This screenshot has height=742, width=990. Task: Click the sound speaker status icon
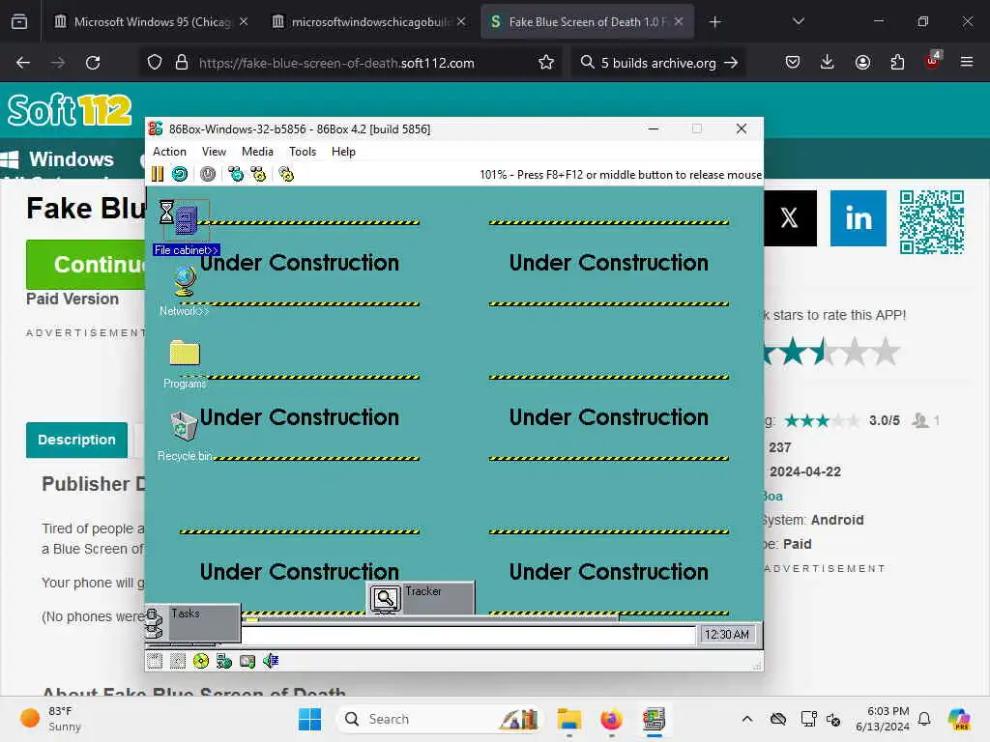271,661
